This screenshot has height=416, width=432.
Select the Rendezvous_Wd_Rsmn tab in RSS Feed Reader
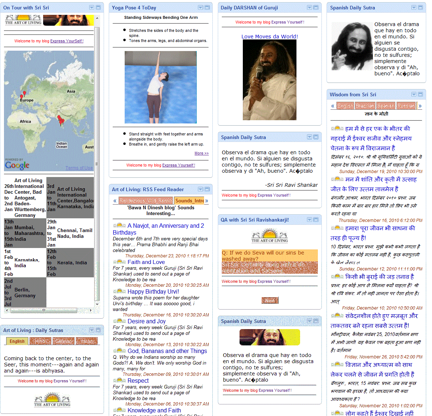pyautogui.click(x=146, y=201)
